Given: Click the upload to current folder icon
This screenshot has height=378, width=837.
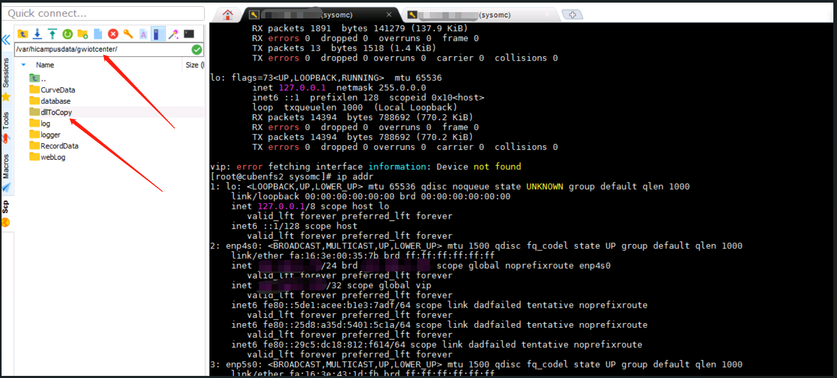Looking at the screenshot, I should [x=52, y=34].
